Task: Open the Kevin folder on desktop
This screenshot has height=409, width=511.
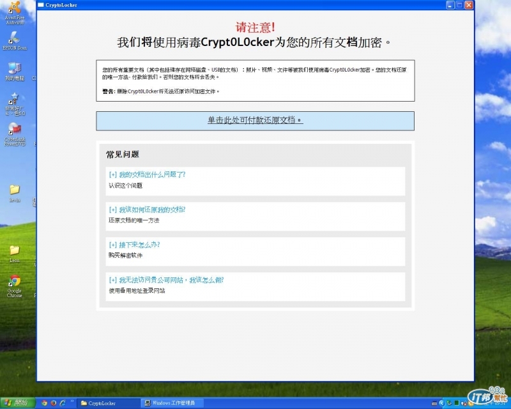Action: point(15,193)
